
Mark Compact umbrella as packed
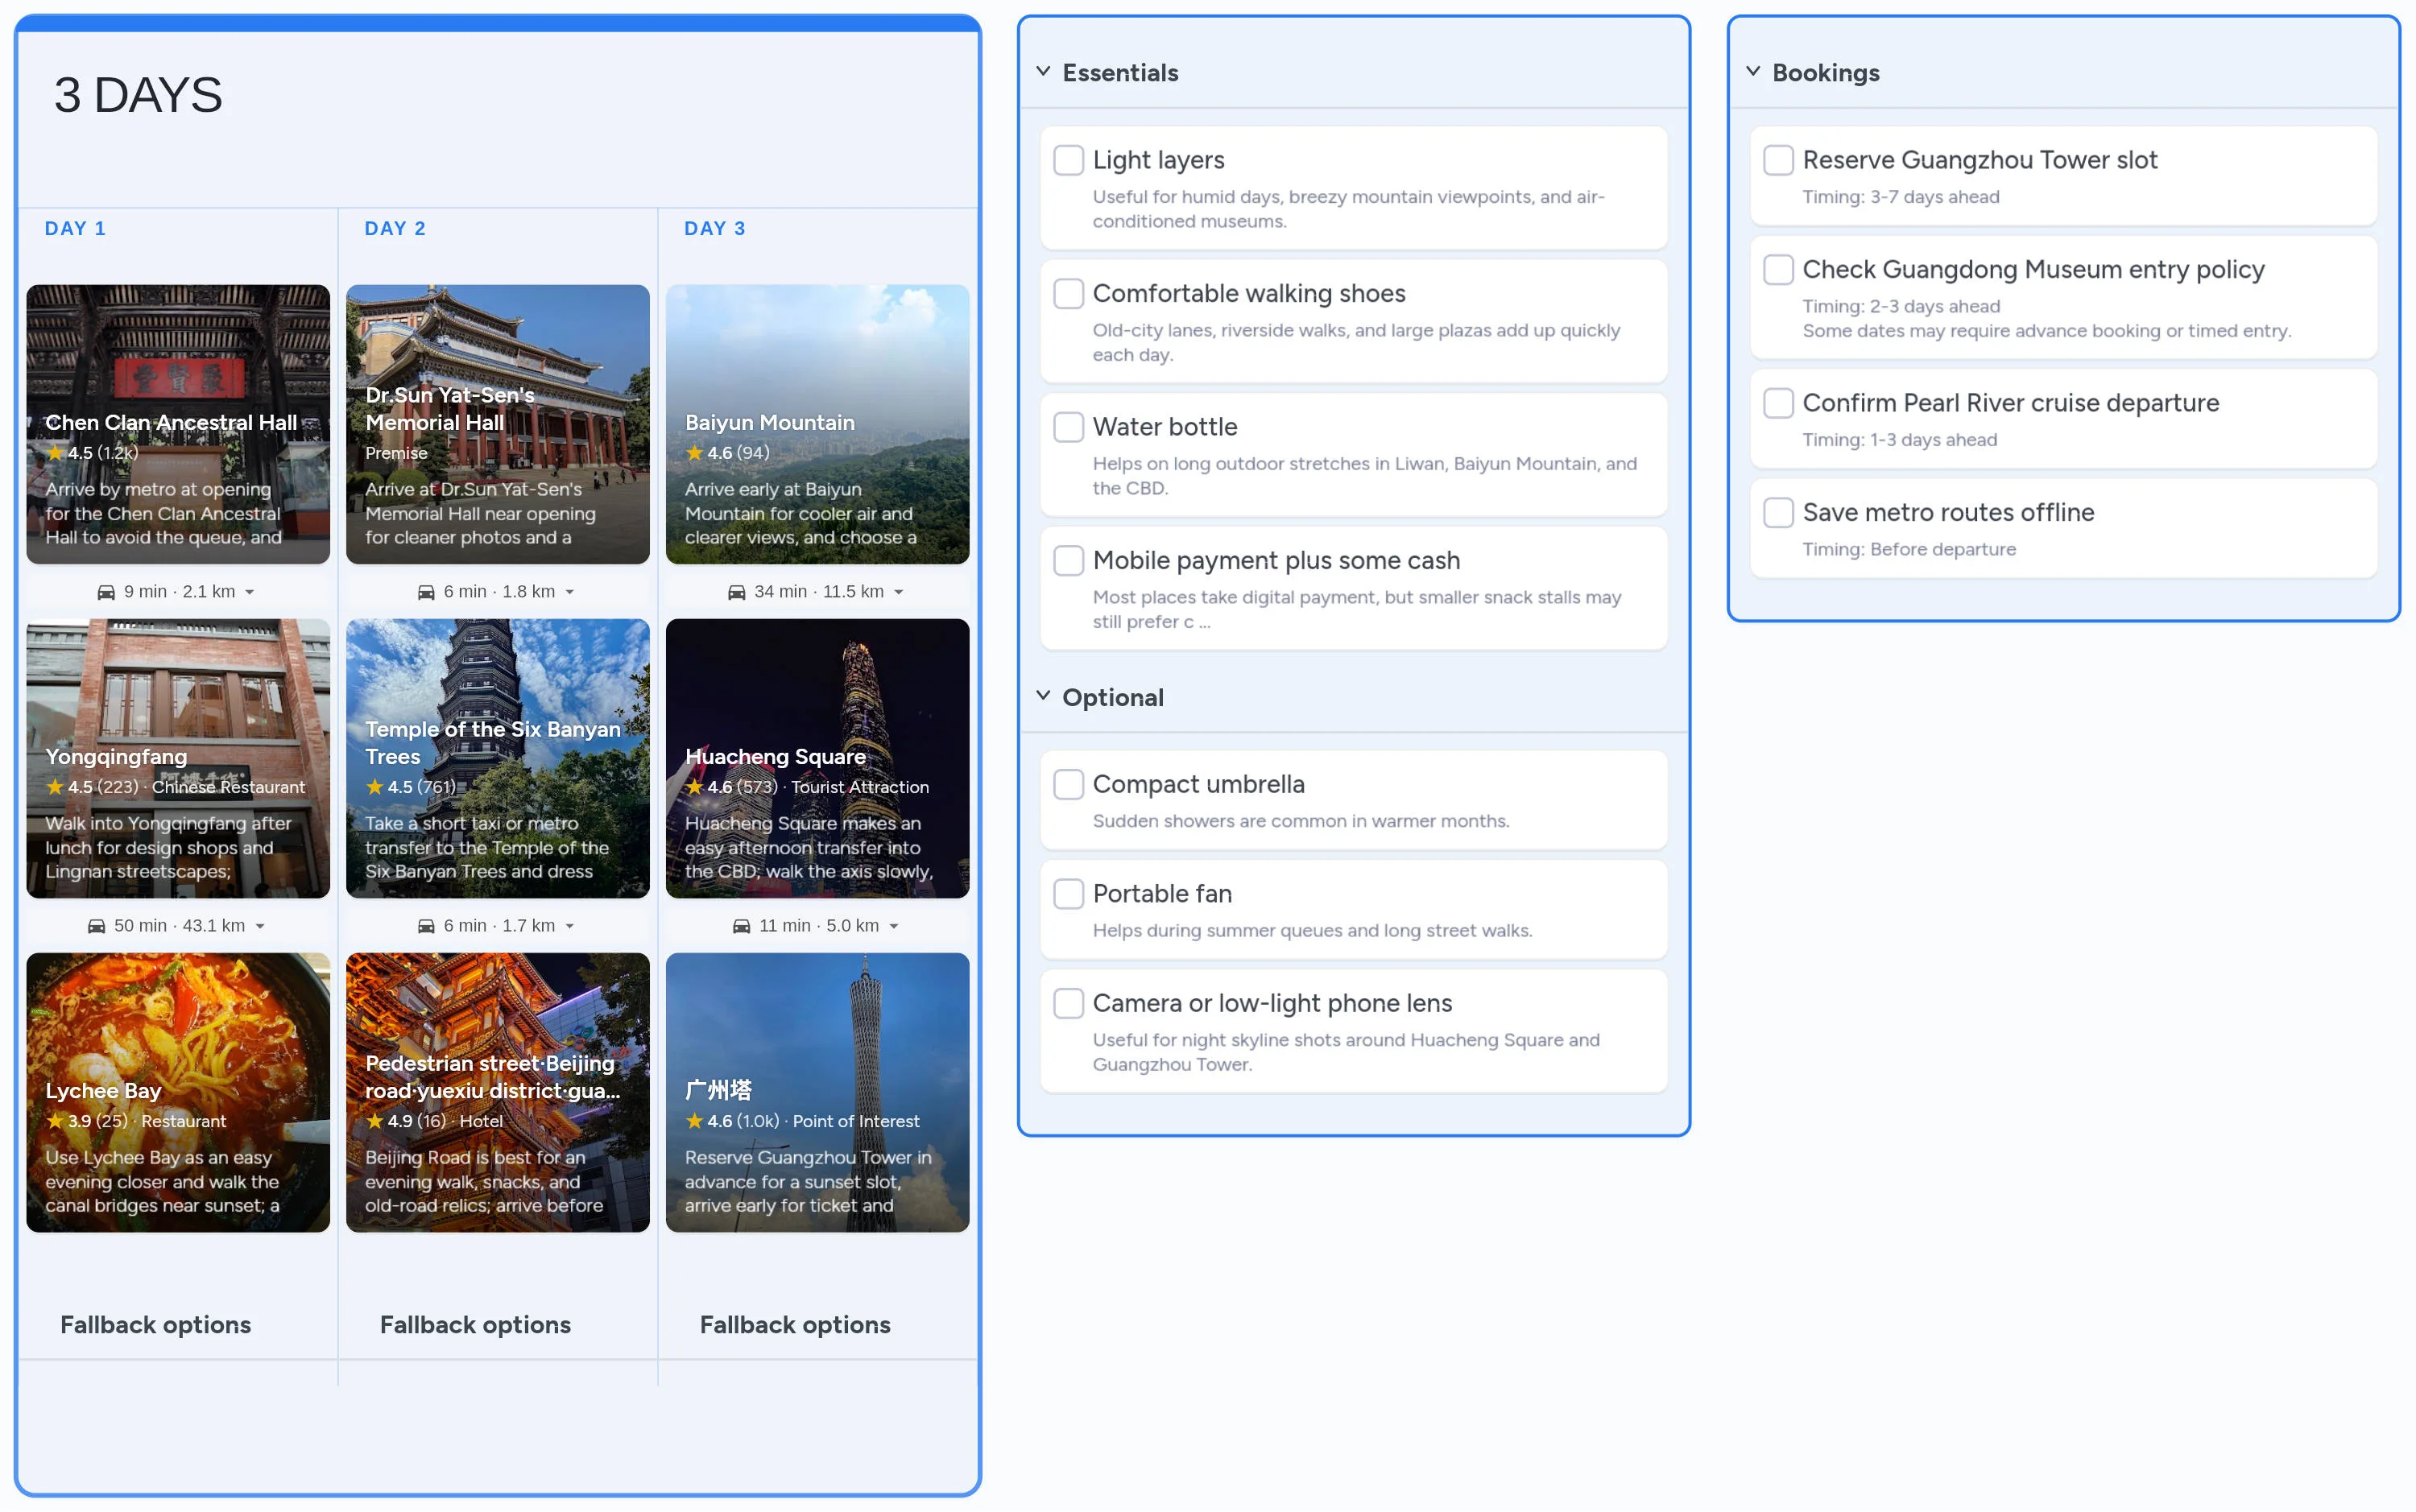(1068, 784)
